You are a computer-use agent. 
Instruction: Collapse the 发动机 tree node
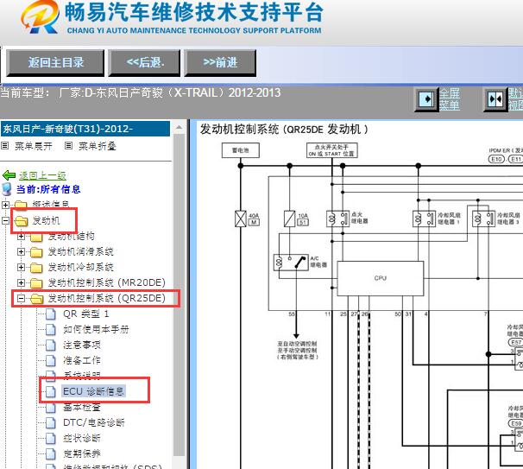(5, 220)
